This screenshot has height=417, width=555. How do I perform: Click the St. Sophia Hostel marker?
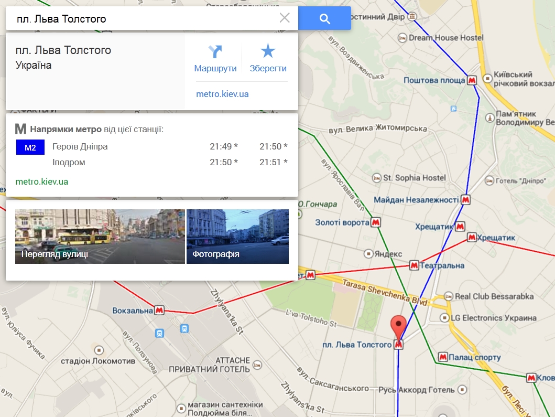(x=377, y=178)
